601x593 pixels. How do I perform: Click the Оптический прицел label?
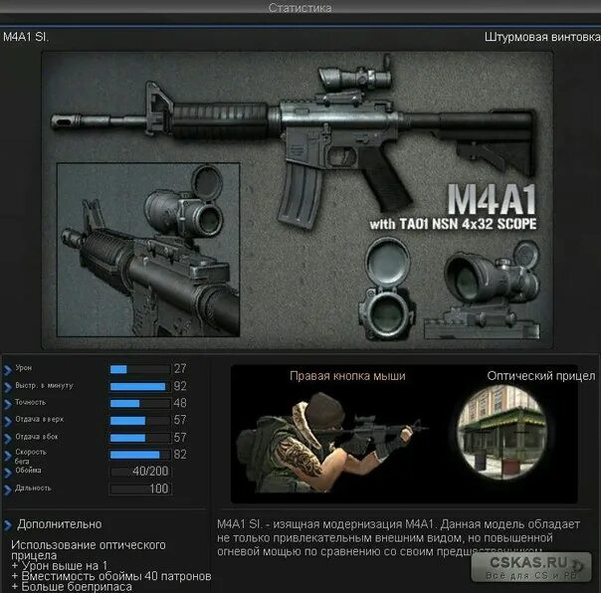click(541, 376)
